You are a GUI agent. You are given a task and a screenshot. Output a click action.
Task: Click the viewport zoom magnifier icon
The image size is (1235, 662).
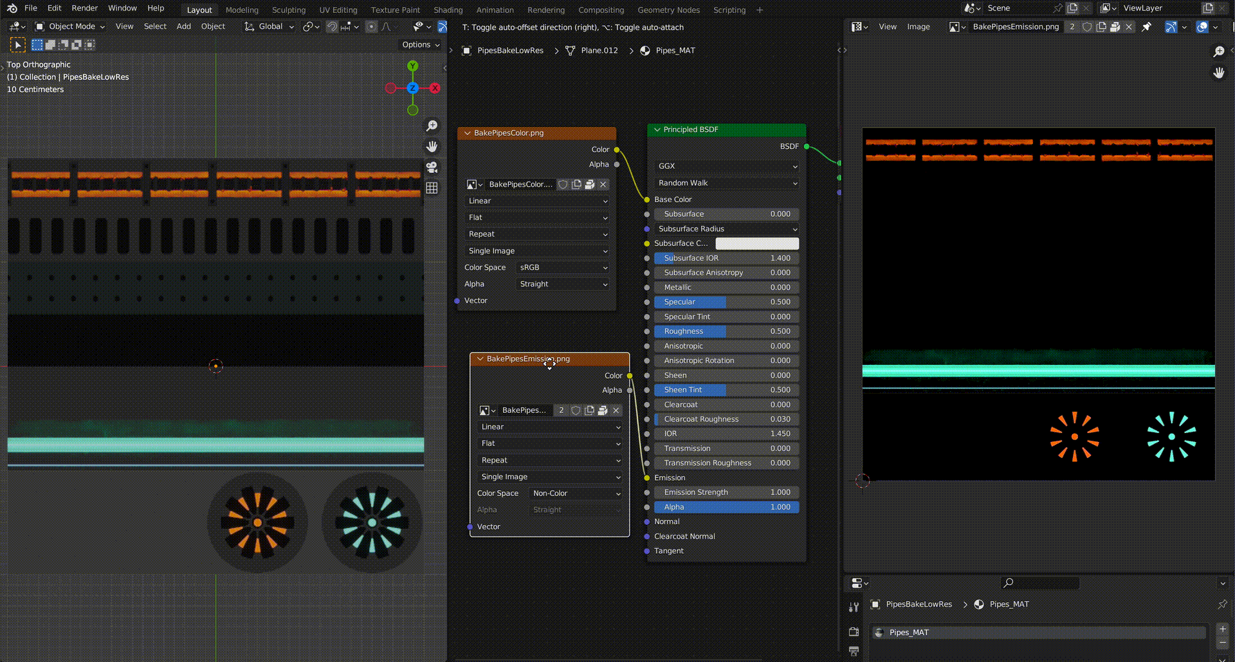[432, 126]
